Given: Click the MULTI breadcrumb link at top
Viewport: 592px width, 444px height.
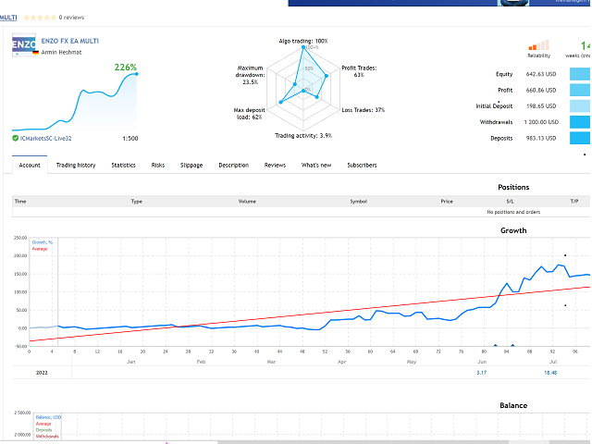Looking at the screenshot, I should (8, 18).
